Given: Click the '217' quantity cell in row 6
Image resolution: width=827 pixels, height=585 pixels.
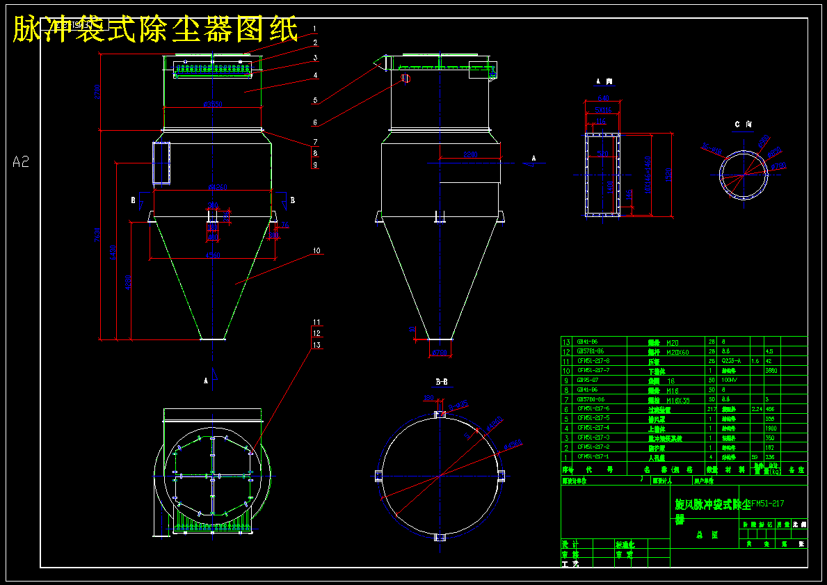Looking at the screenshot, I should [712, 409].
